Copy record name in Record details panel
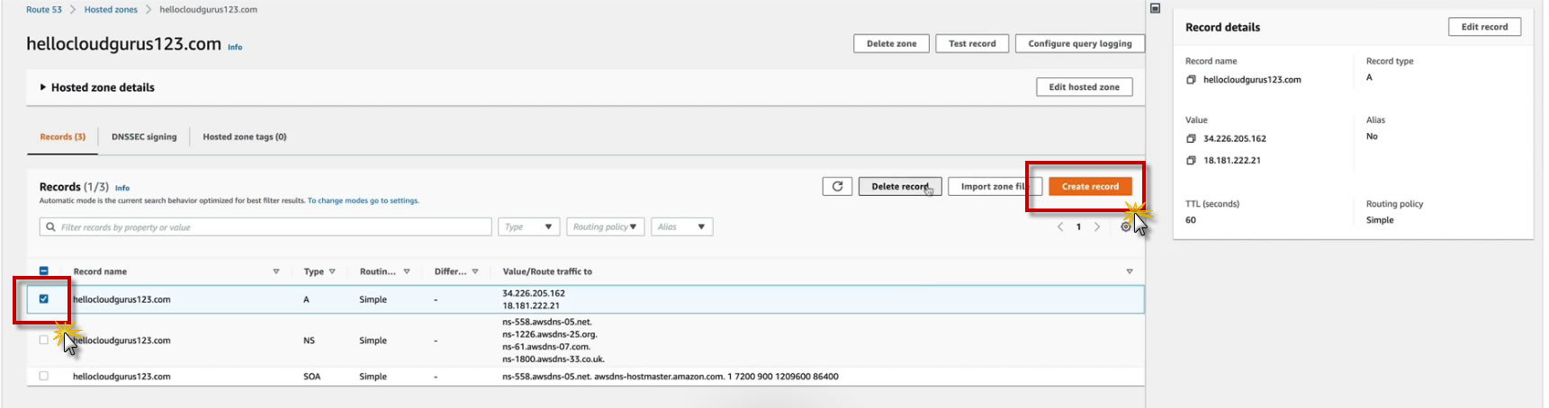 [x=1191, y=80]
